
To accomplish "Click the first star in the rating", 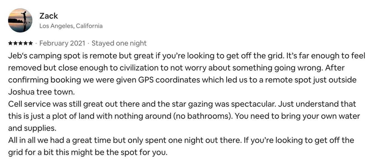I will click(10, 43).
